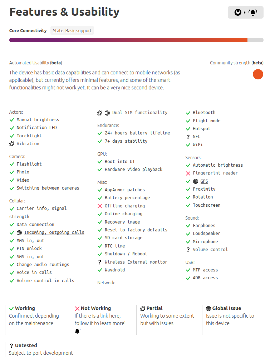Open the Incoming, outgoing calls link
The width and height of the screenshot is (275, 363).
(54, 232)
